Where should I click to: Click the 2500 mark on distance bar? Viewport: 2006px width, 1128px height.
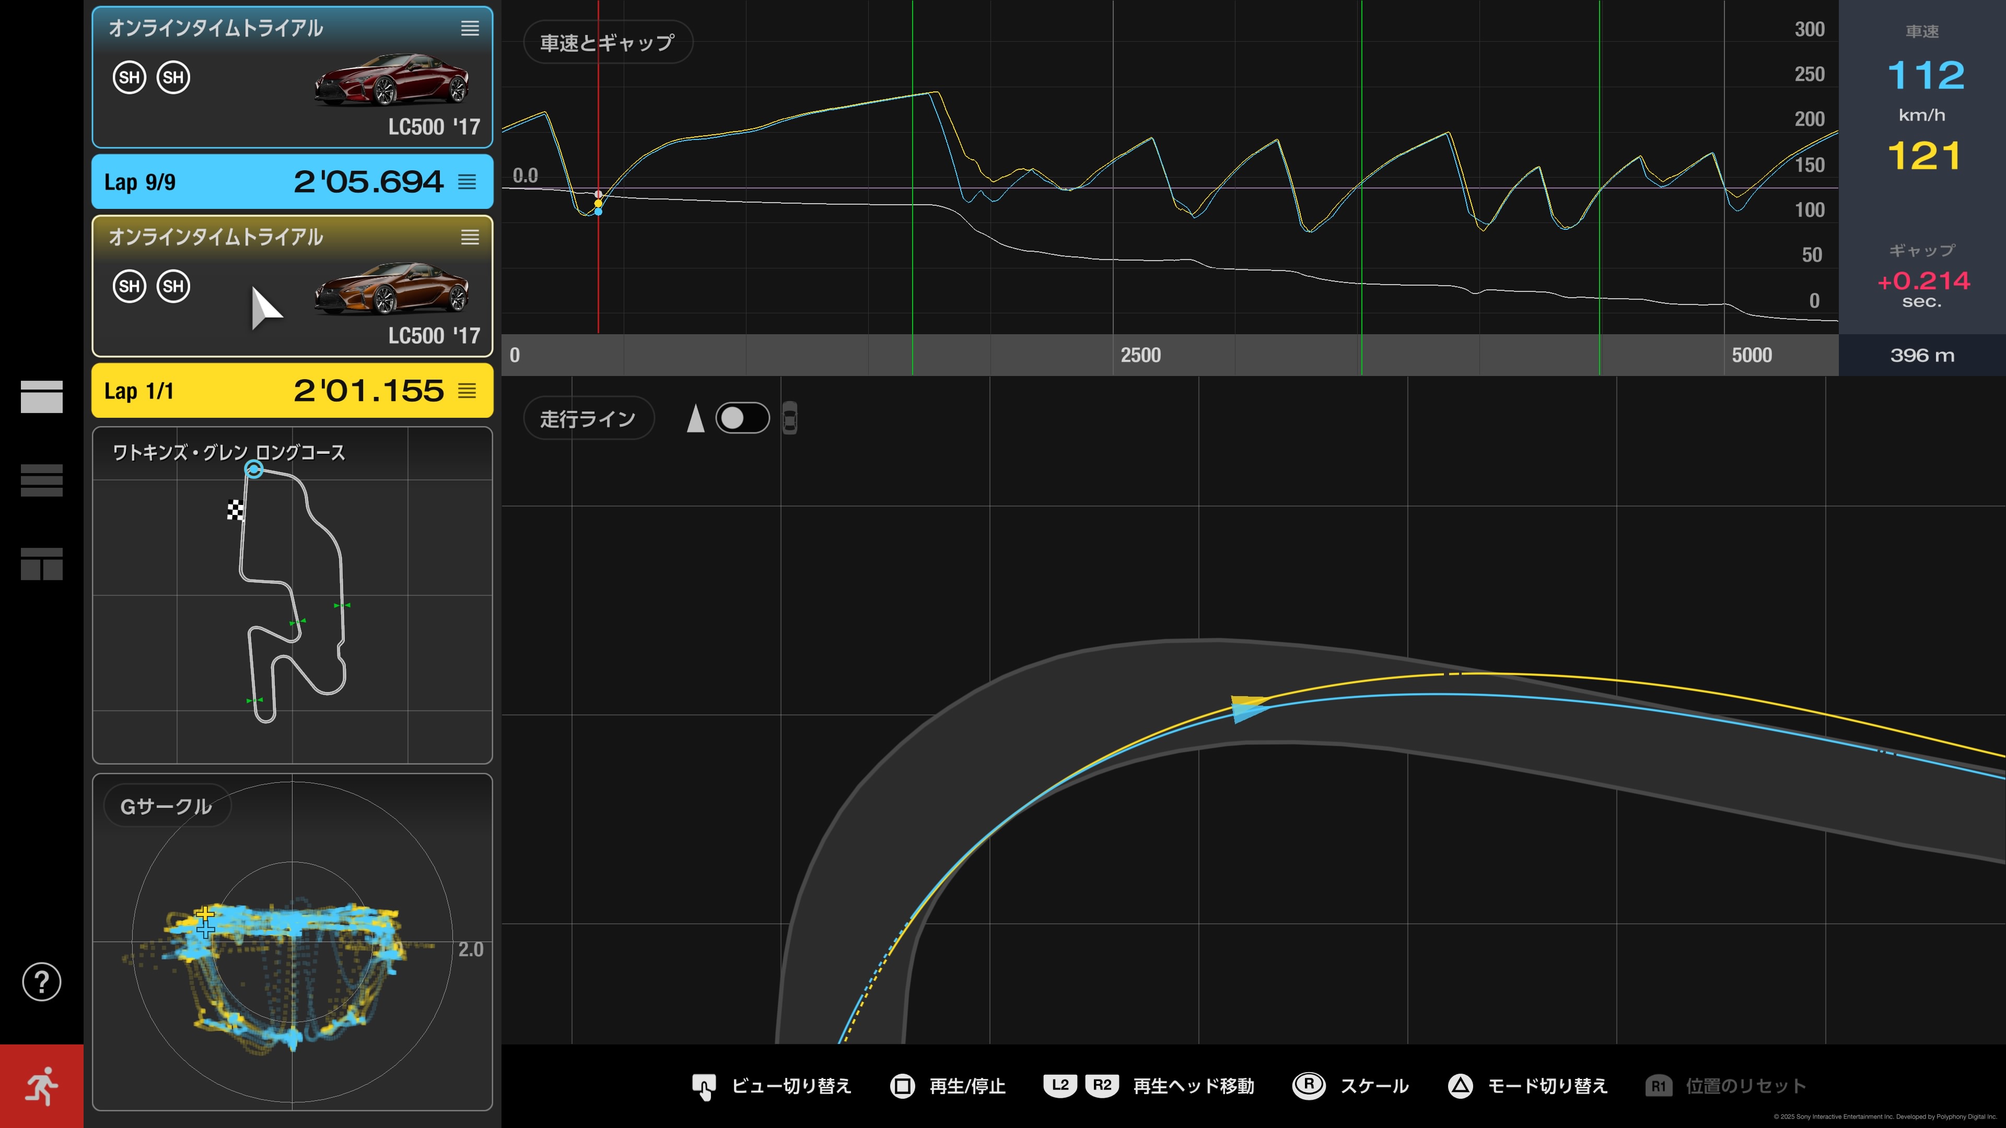click(1140, 355)
